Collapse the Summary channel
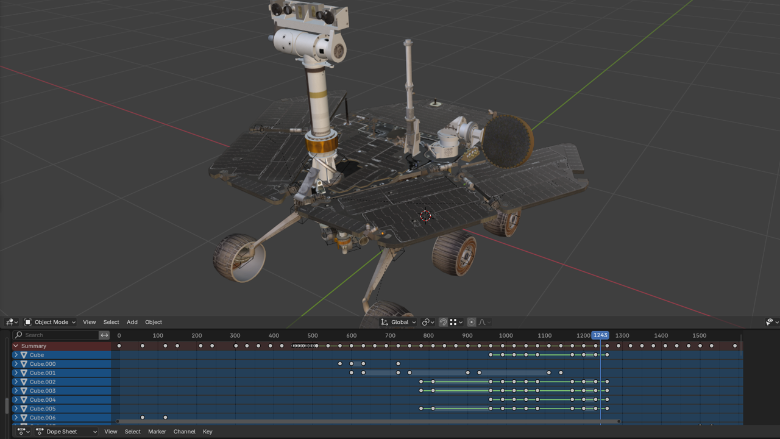Image resolution: width=780 pixels, height=439 pixels. [16, 346]
